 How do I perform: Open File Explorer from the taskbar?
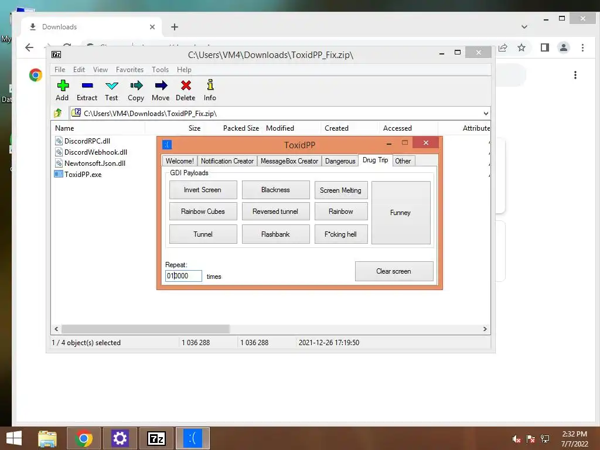point(47,438)
